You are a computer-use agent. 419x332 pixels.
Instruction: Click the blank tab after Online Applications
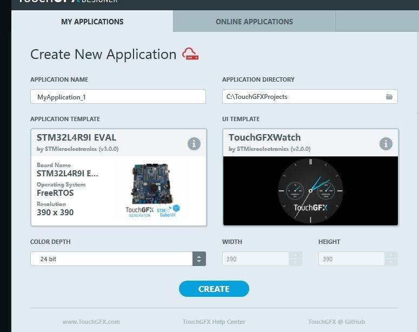(377, 22)
